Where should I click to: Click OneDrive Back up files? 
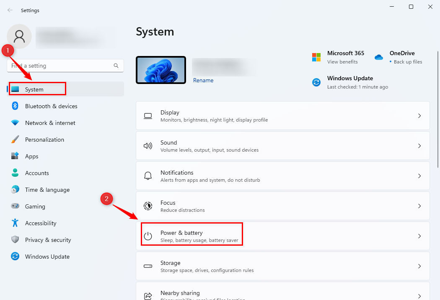(x=408, y=62)
